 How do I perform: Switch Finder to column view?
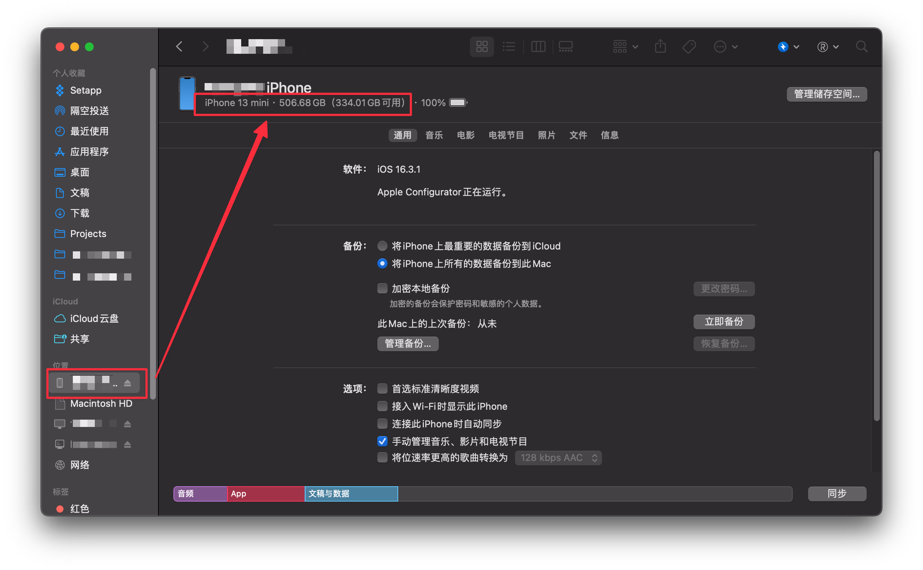coord(538,47)
